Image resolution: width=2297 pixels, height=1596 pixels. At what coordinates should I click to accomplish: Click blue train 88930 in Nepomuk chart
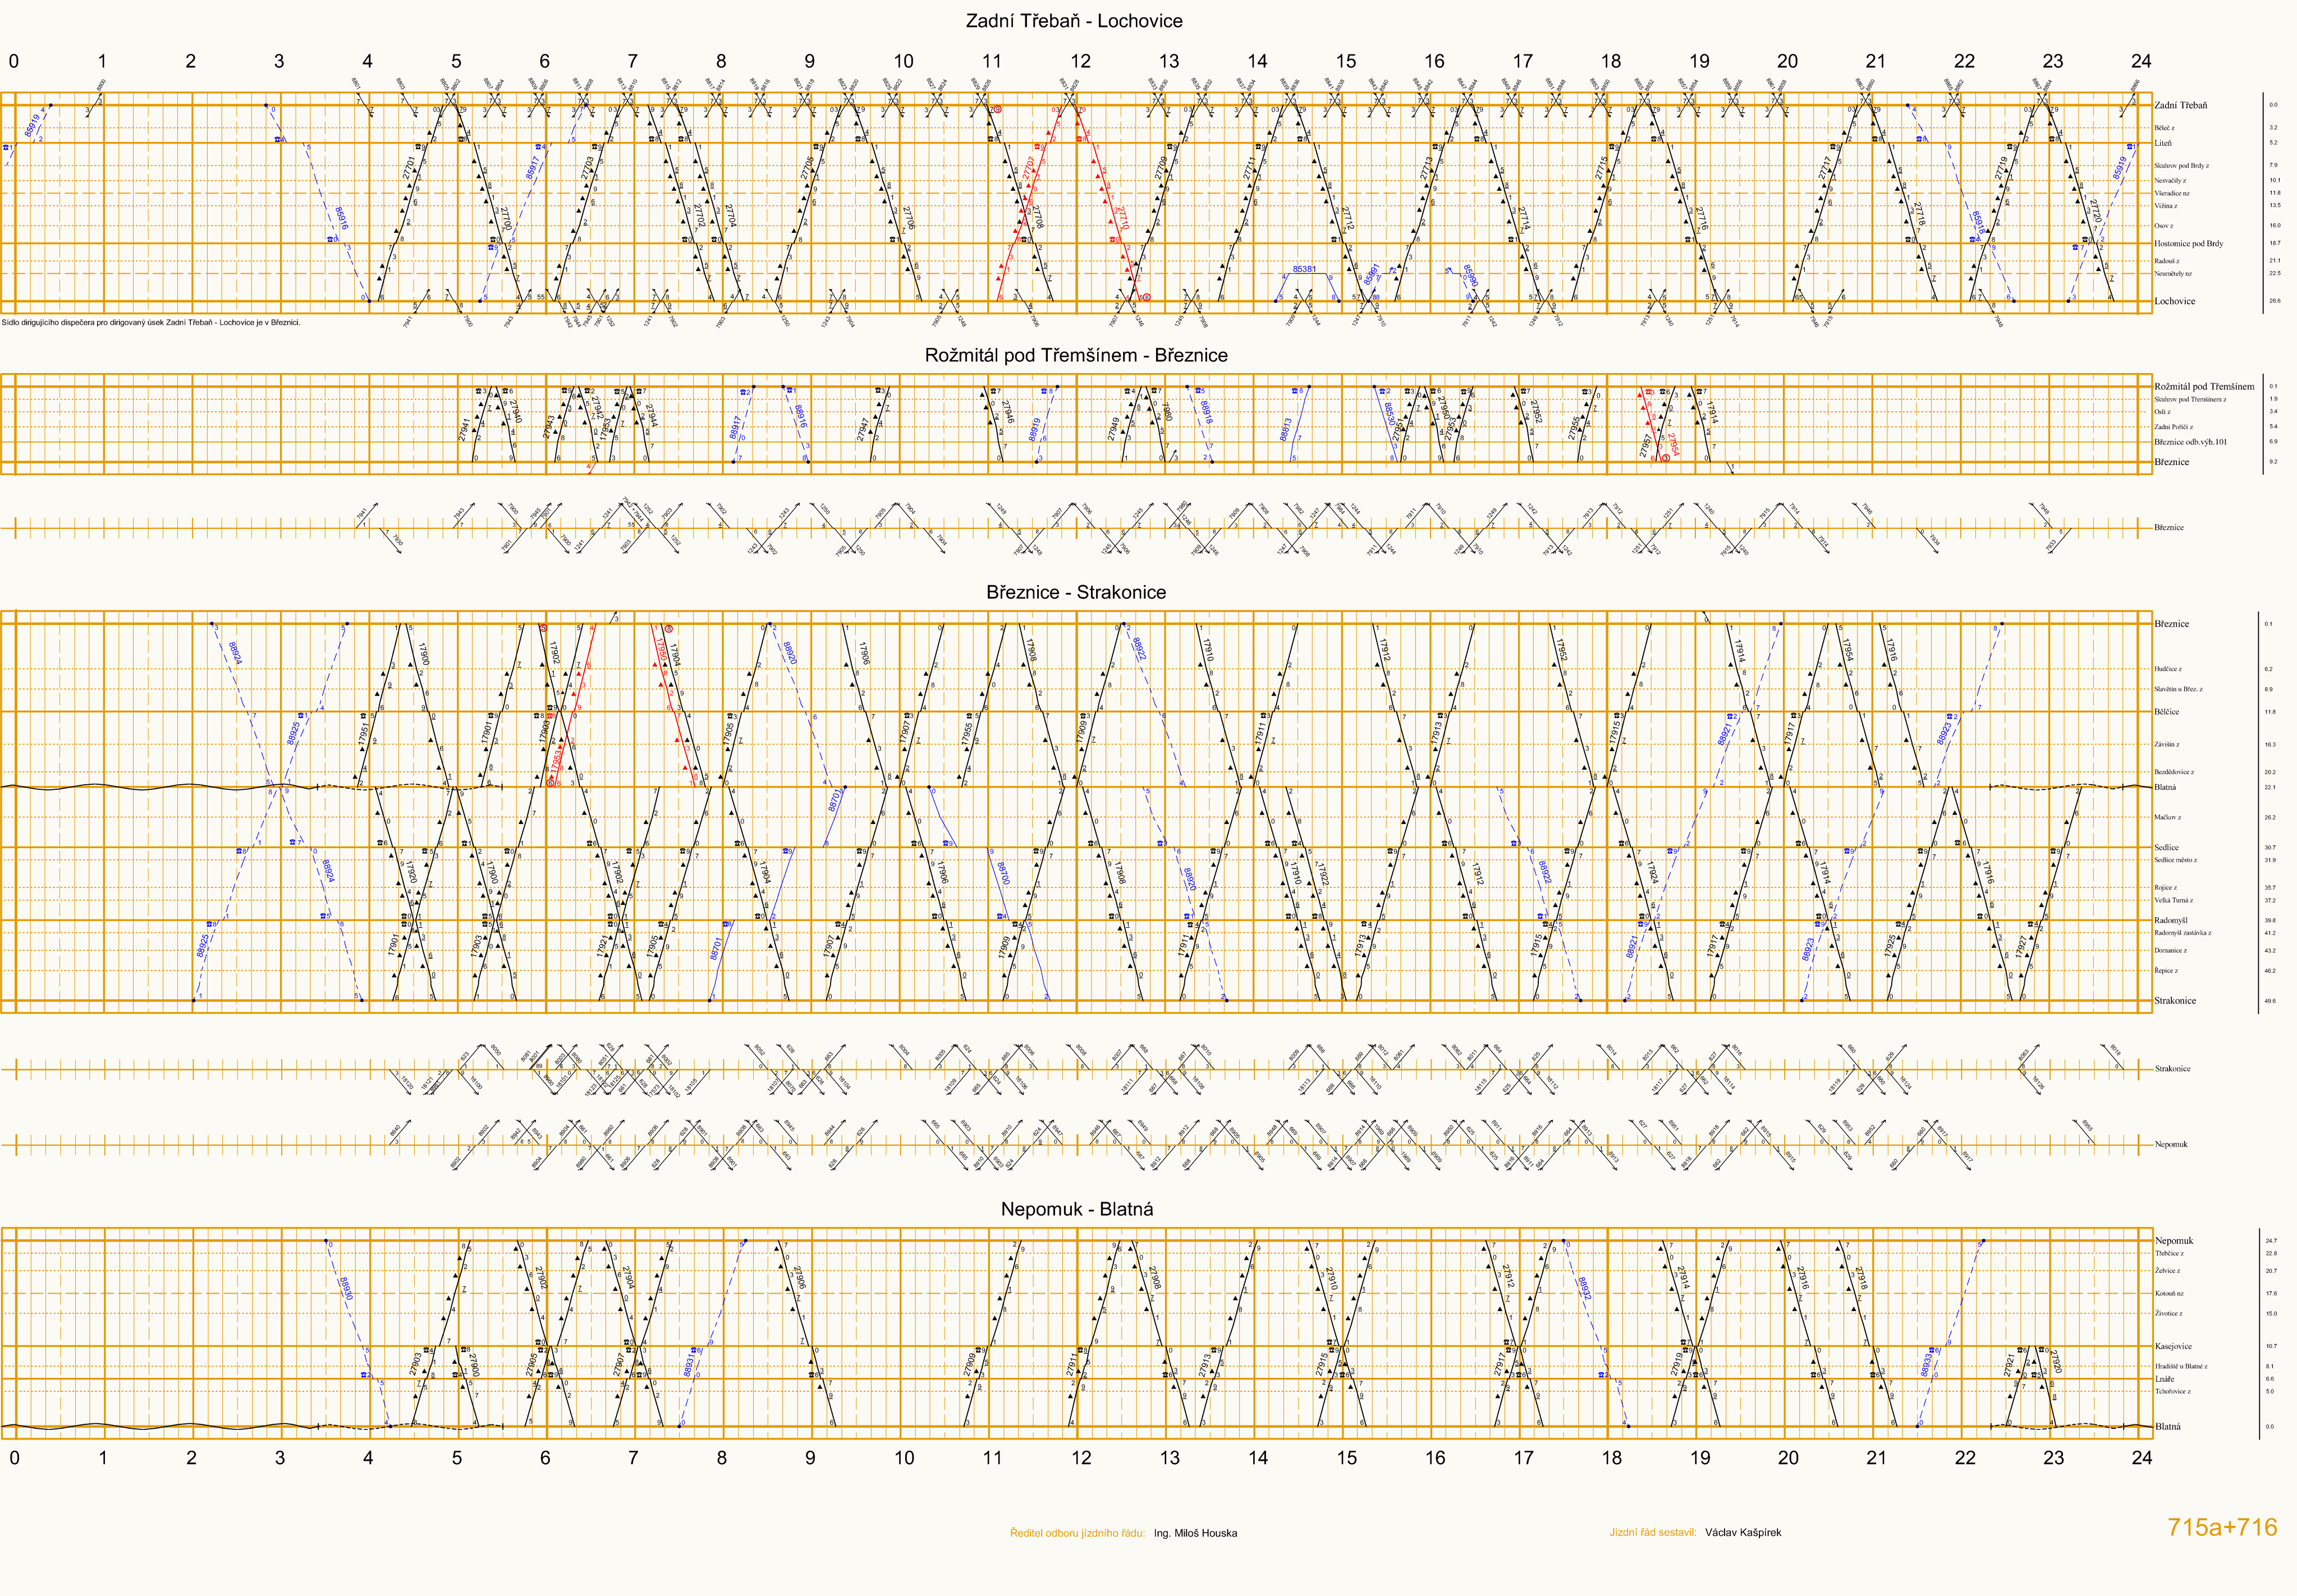coord(346,1288)
